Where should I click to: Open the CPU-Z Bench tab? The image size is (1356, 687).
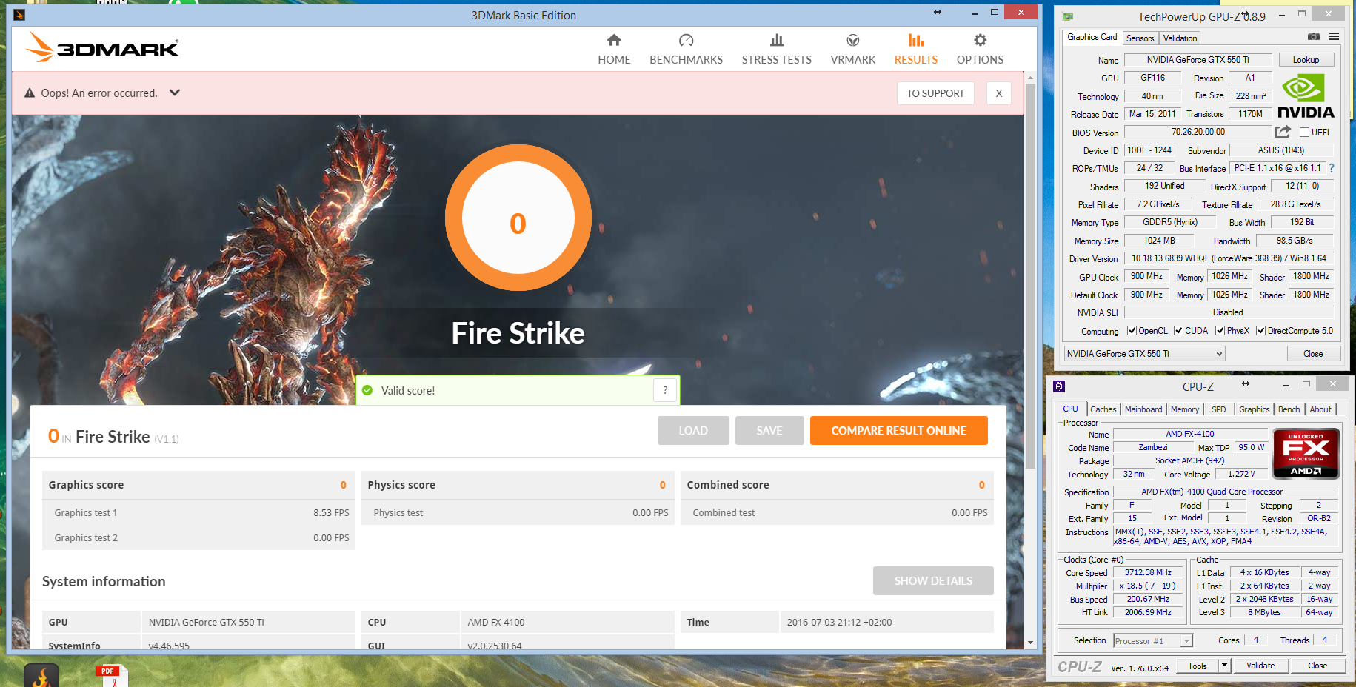[x=1289, y=409]
